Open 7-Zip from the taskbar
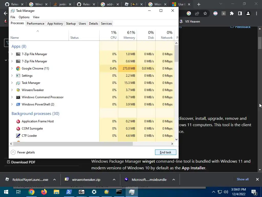Screen dimensions: 262x197 coord(82,192)
